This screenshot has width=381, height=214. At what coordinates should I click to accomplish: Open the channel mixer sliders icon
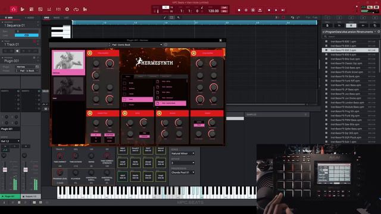(x=58, y=10)
